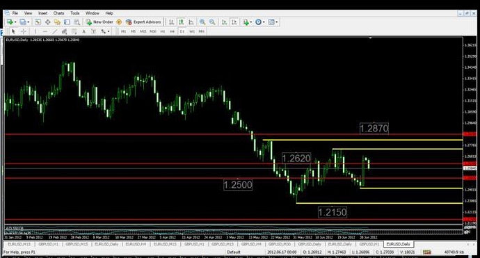This screenshot has height=258, width=480.
Task: Switch to the EURUSD,H4 chart tab
Action: [136, 244]
